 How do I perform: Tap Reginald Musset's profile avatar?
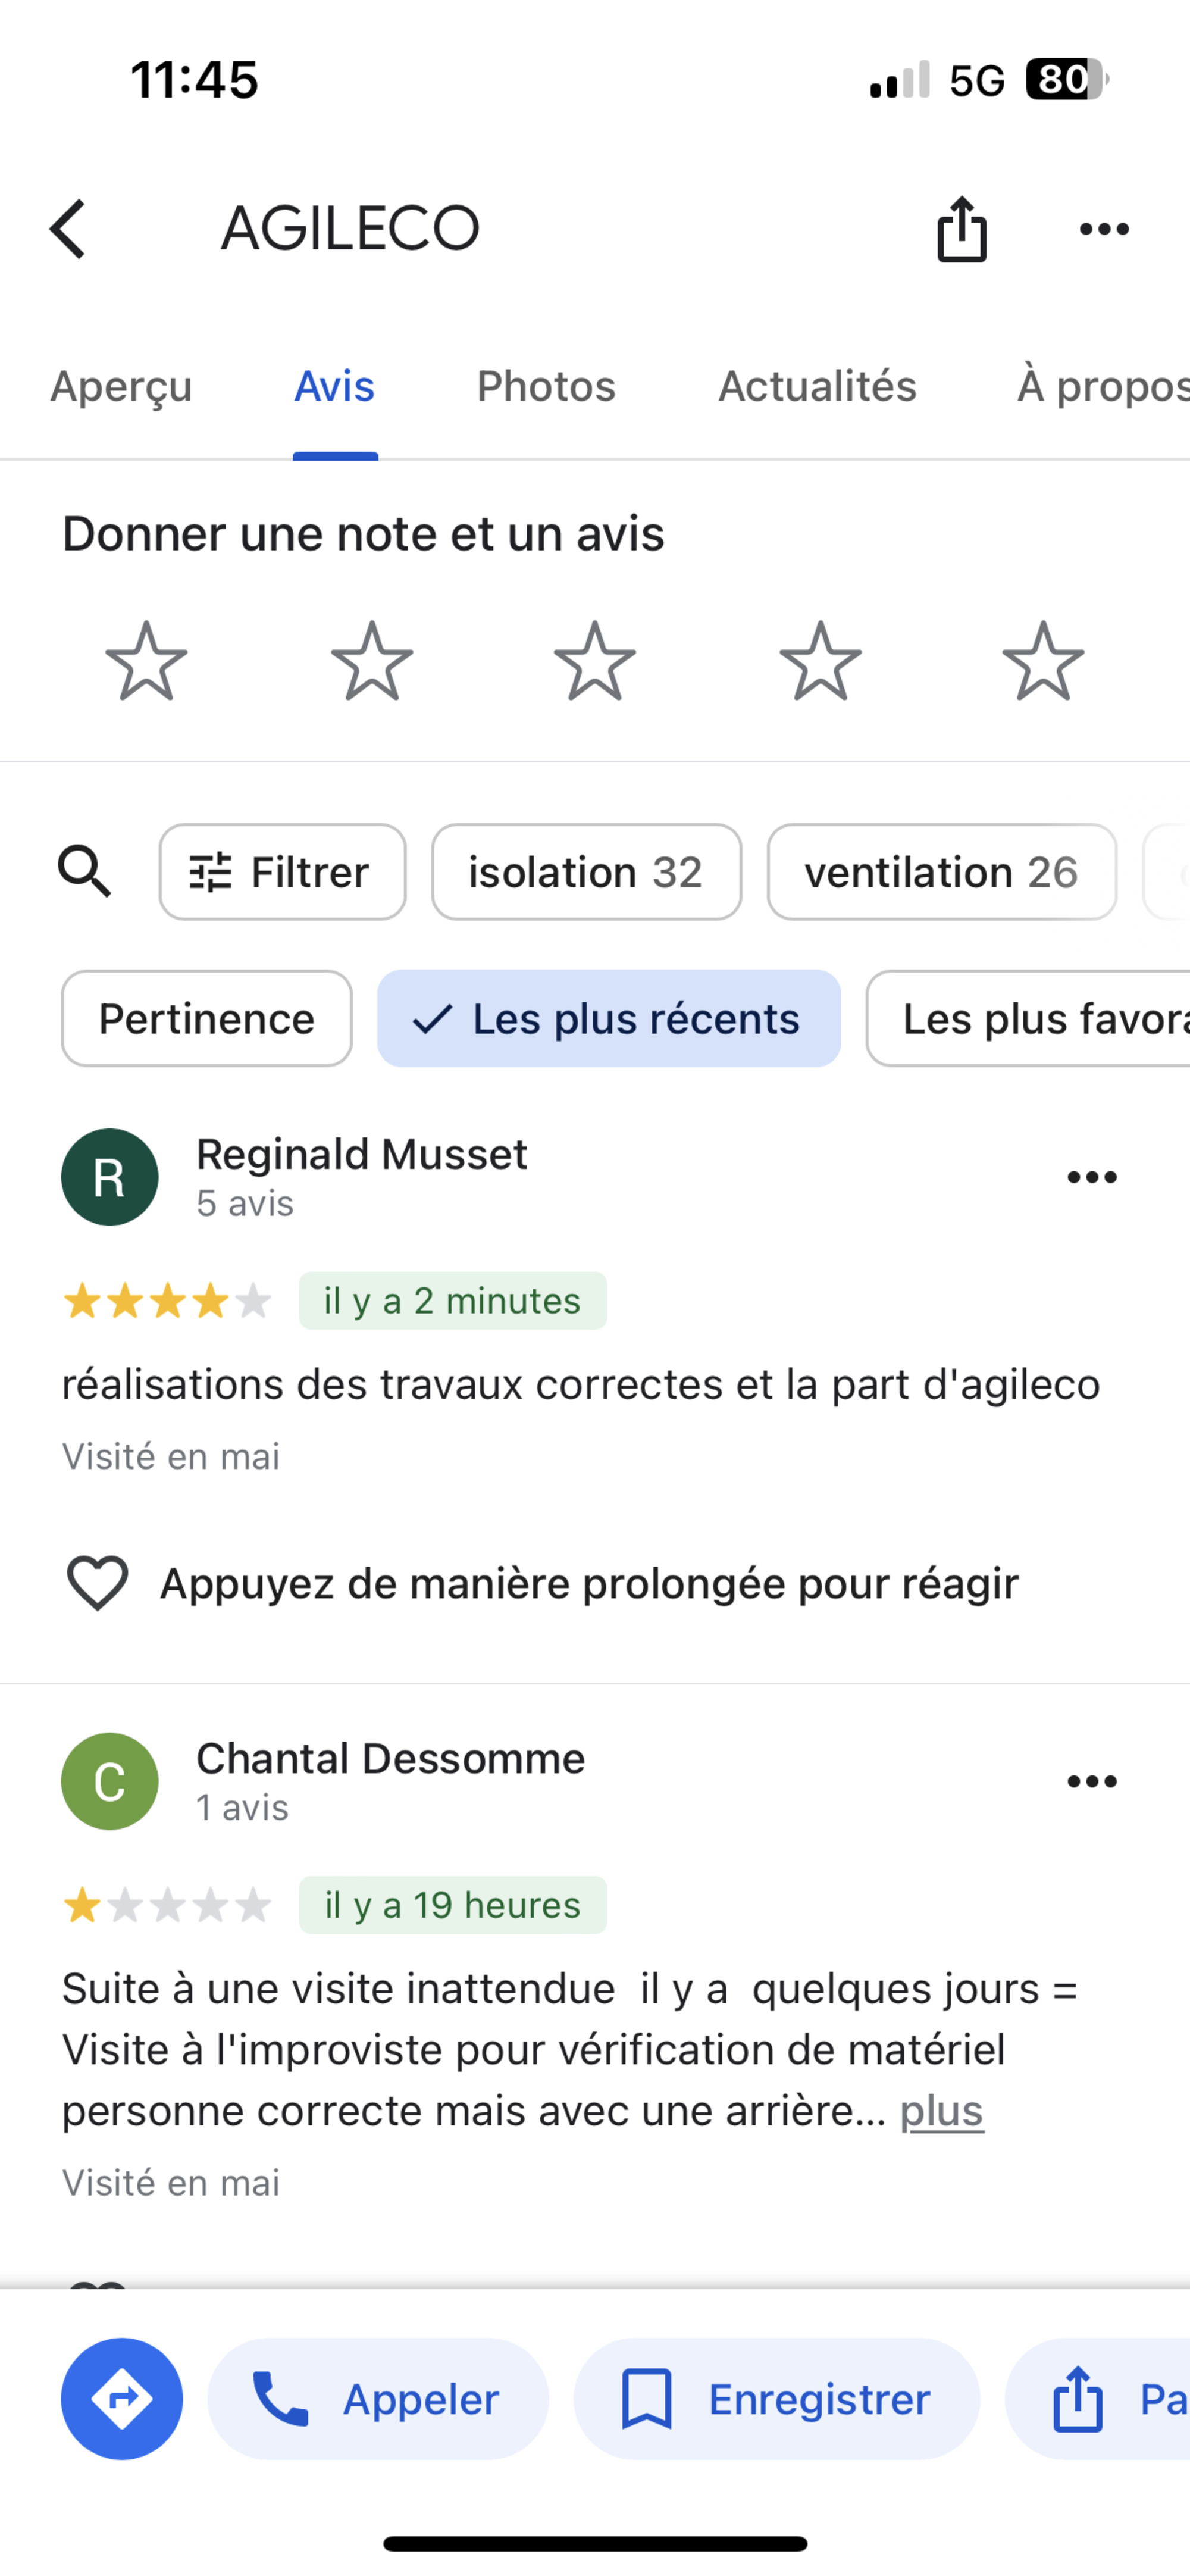[110, 1177]
